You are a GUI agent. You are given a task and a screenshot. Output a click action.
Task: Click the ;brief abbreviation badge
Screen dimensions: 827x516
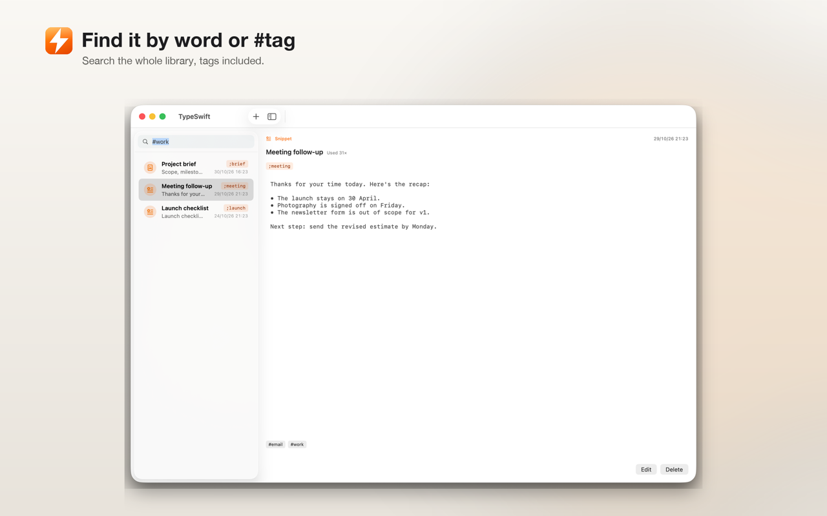pyautogui.click(x=237, y=164)
